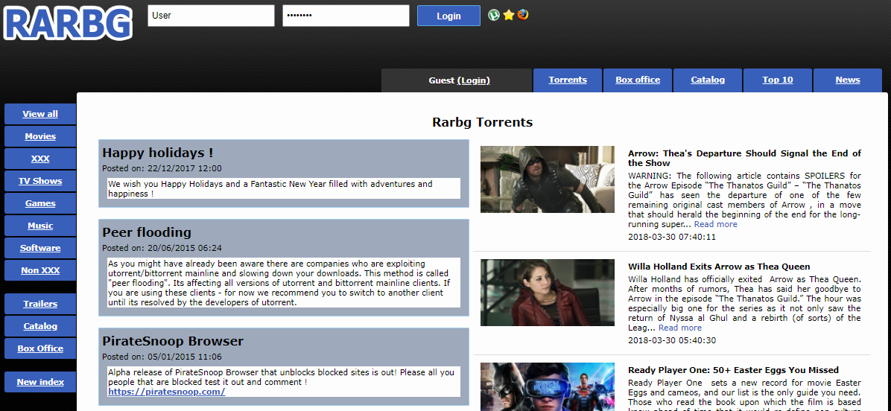Switch to the Torrents tab

(567, 80)
